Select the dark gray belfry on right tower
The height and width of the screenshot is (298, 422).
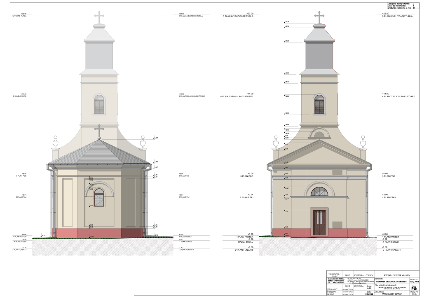tap(319, 57)
